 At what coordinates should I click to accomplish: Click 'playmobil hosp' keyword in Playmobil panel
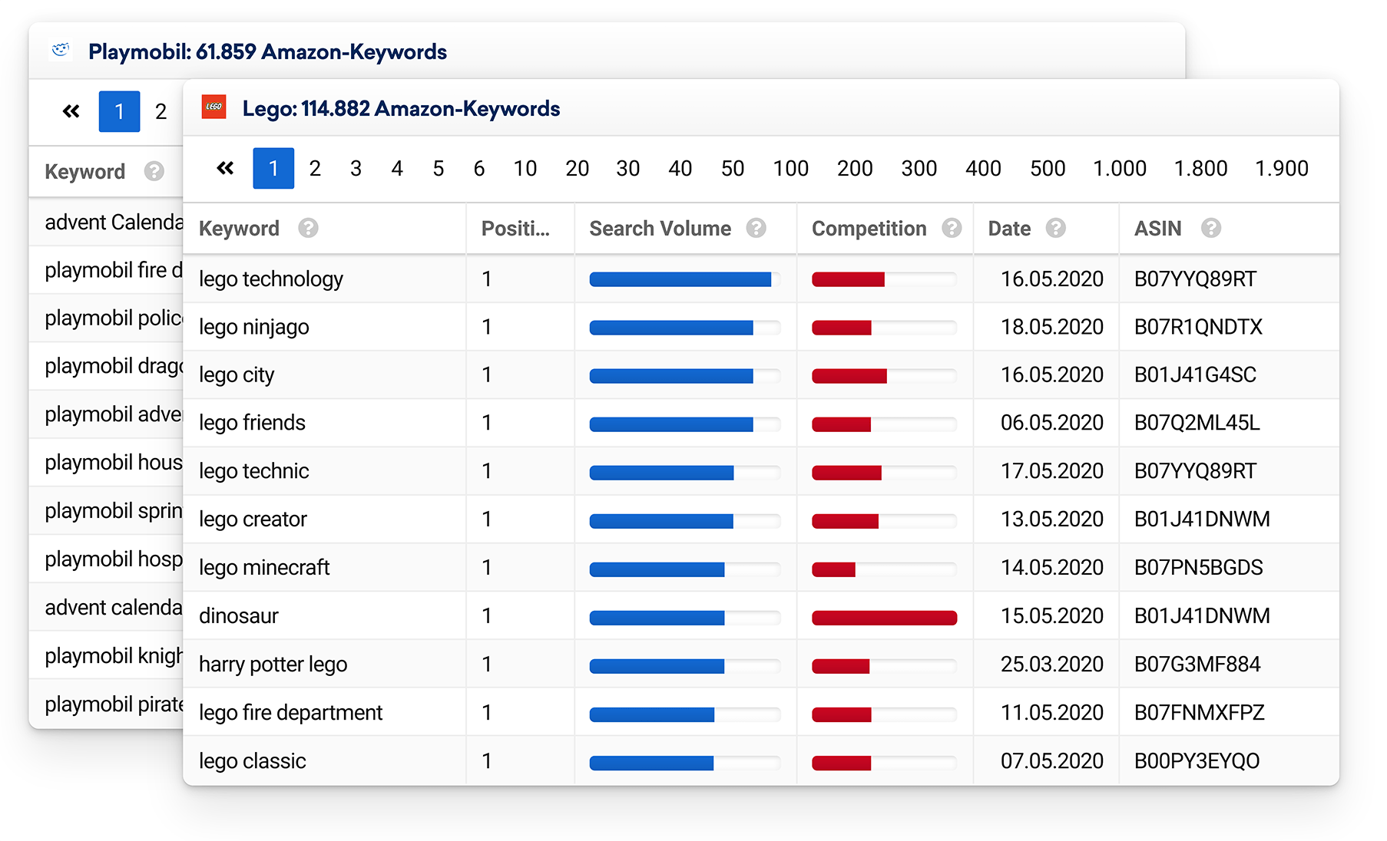pos(114,559)
